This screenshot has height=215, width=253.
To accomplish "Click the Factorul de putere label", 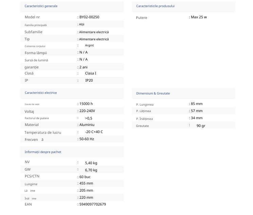I will click(37, 118).
